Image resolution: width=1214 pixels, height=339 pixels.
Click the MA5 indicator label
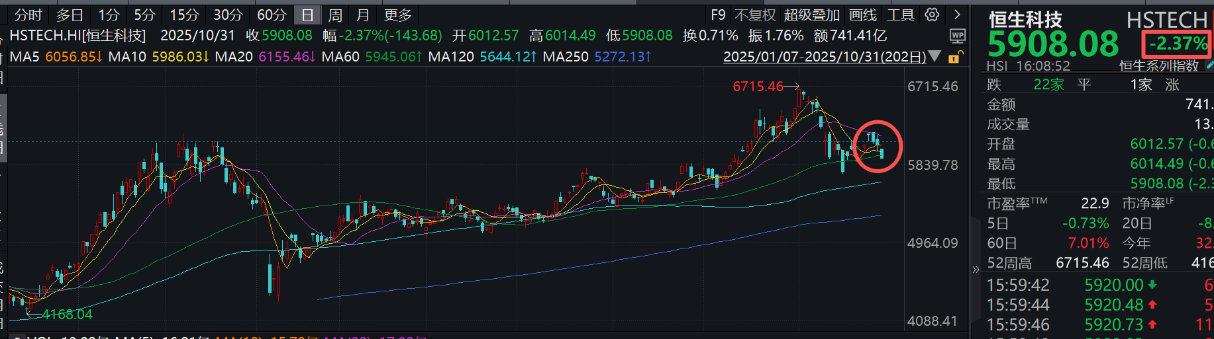click(25, 57)
